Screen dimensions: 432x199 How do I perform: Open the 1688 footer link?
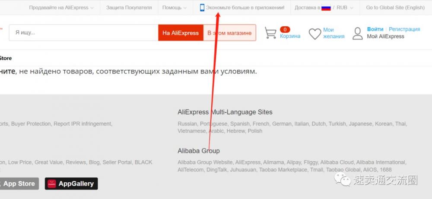386,170
